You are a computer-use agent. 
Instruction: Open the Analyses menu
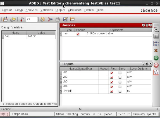[x=32, y=10]
